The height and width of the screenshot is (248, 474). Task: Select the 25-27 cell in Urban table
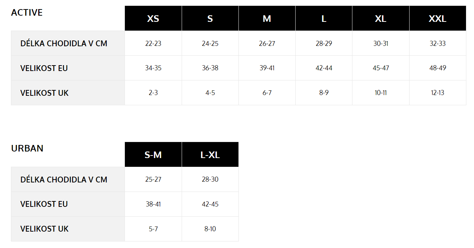coord(153,180)
